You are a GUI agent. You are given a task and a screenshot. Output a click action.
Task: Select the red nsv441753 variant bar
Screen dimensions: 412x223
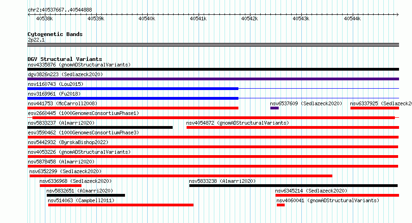[133, 108]
